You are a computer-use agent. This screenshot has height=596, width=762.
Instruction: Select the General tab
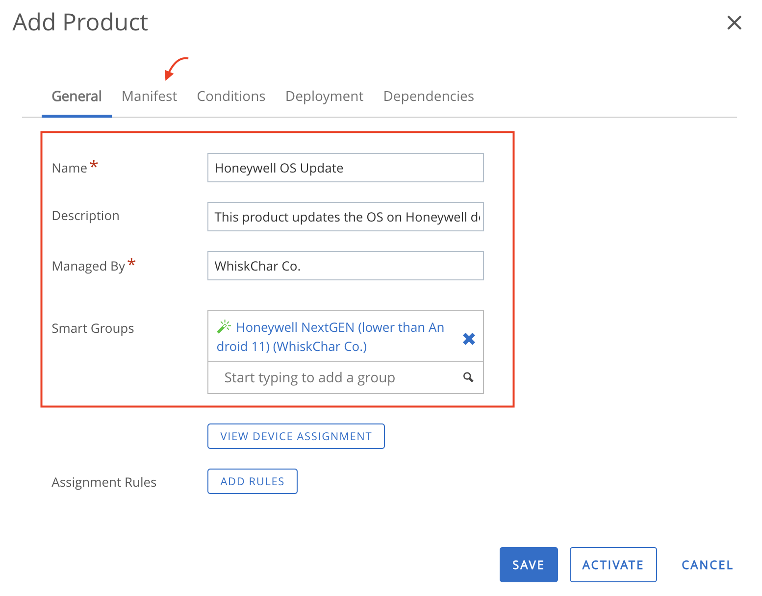tap(76, 96)
